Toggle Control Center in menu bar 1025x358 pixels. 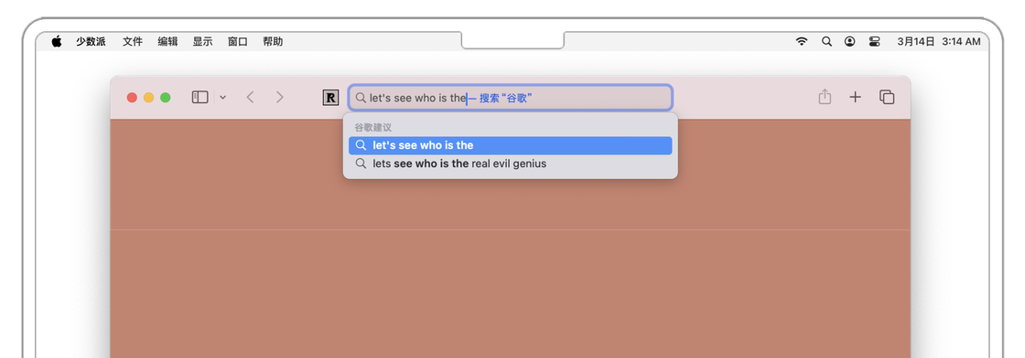tap(875, 42)
